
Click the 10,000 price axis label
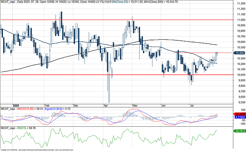point(241,75)
